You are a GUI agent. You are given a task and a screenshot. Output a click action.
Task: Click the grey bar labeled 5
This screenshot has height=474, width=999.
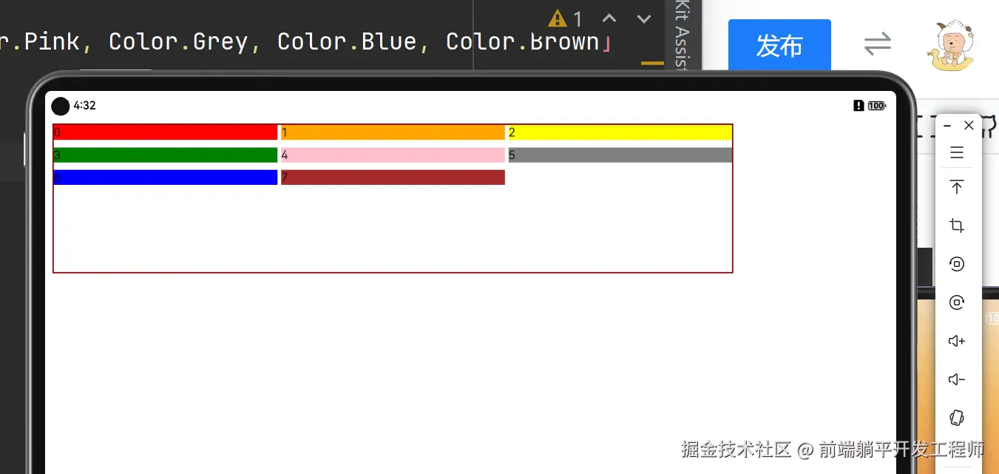(x=620, y=155)
